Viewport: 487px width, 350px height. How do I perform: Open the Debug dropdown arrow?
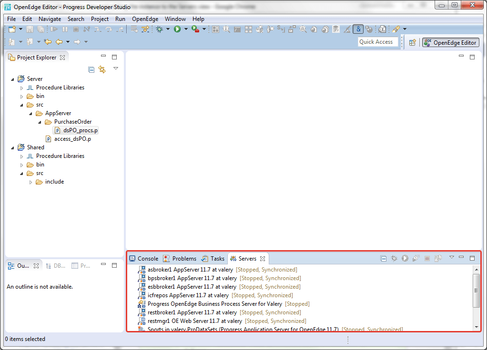pyautogui.click(x=168, y=29)
